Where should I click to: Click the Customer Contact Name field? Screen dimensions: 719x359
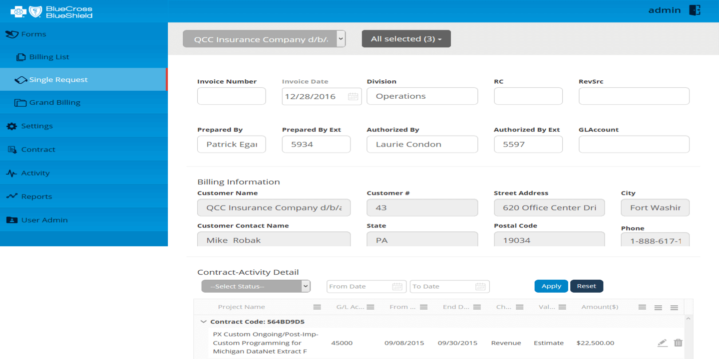[x=274, y=239]
